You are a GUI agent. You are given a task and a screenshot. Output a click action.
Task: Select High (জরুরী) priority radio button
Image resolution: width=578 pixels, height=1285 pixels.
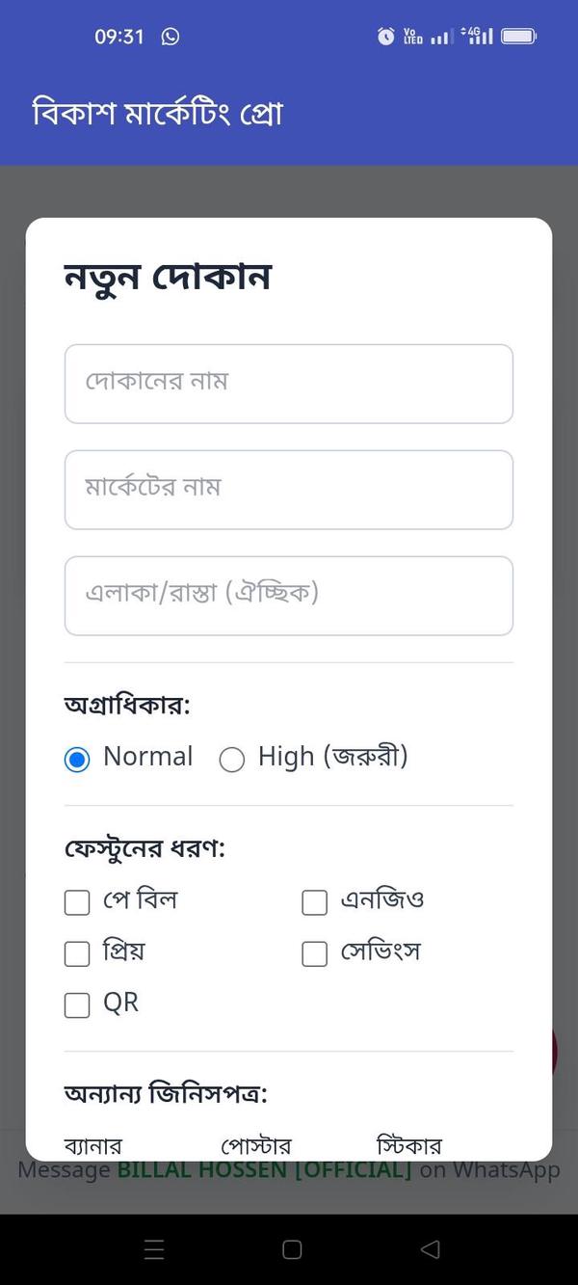pyautogui.click(x=232, y=760)
